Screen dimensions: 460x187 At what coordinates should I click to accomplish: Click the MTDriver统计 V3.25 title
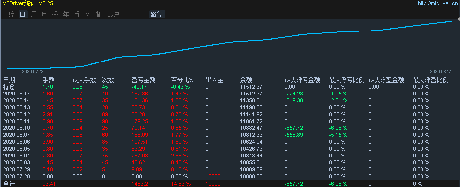pyautogui.click(x=28, y=4)
